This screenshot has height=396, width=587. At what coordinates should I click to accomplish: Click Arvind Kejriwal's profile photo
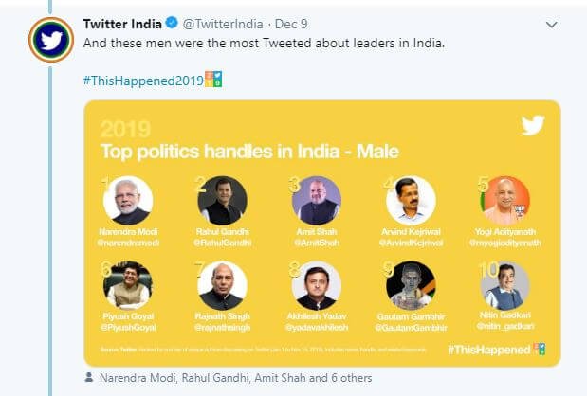411,201
